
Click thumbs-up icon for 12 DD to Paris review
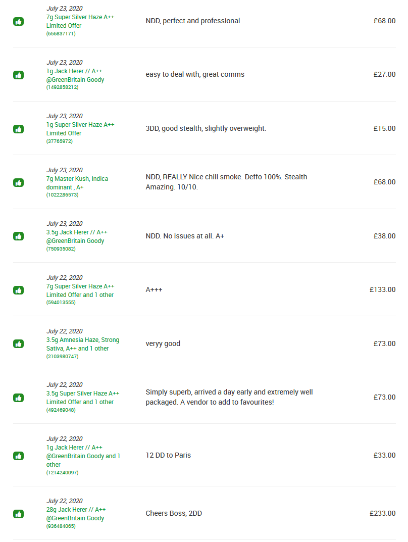tap(18, 456)
